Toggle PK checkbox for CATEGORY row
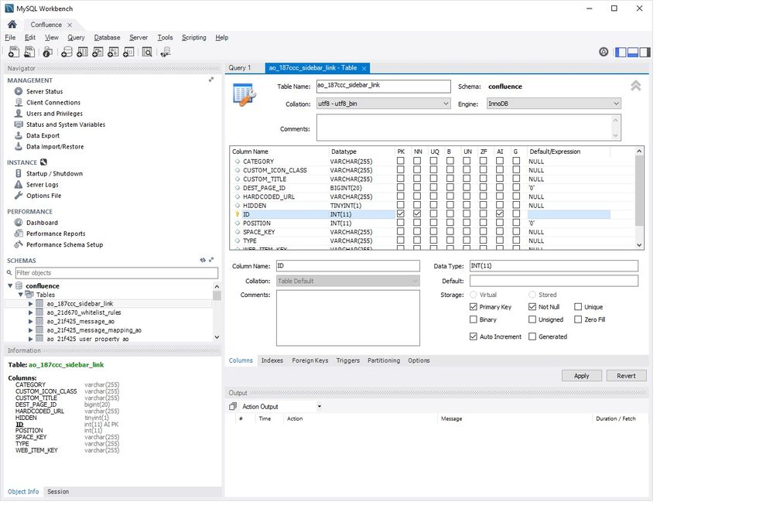Viewport: 773px width, 529px height. [400, 161]
